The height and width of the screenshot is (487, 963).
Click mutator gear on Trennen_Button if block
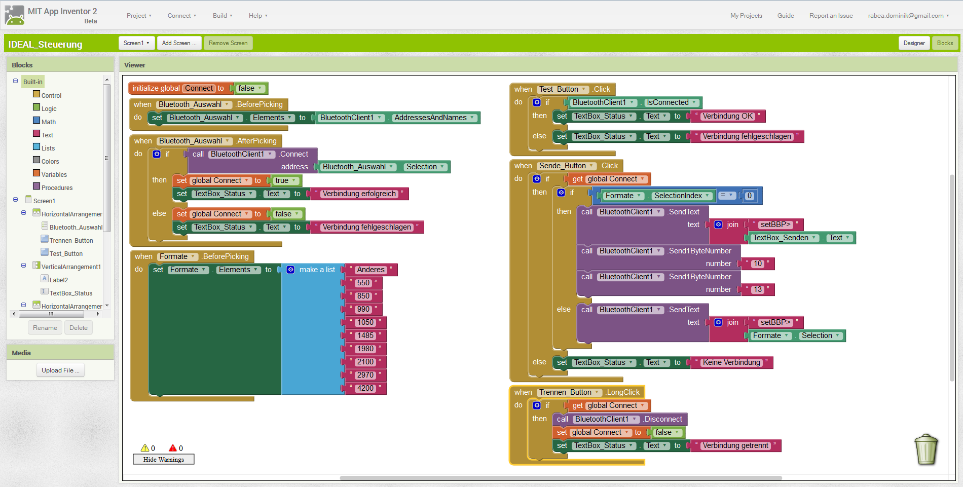tap(537, 405)
